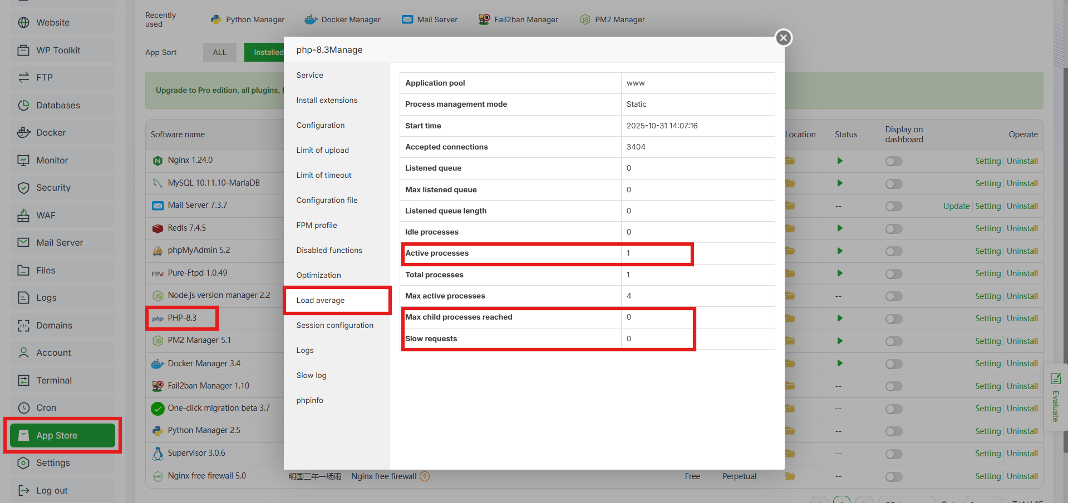Toggle dashboard display for Docker Manager 3.4

pos(894,363)
